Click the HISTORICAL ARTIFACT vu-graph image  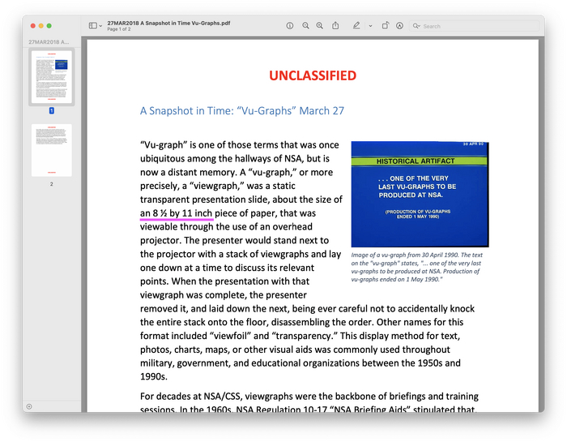[x=420, y=195]
